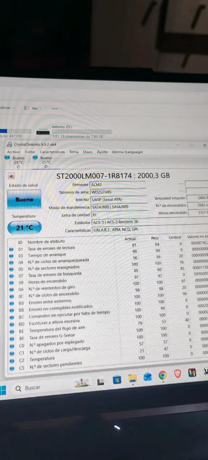The image size is (208, 460).
Task: Click the N.º de encendidos value field
Action: 198,205
